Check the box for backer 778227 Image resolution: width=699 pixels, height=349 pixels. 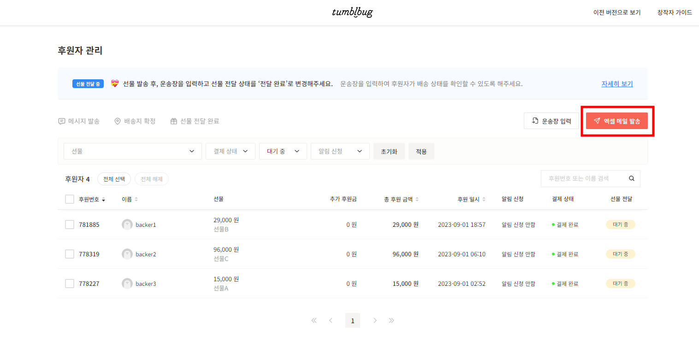coord(70,284)
